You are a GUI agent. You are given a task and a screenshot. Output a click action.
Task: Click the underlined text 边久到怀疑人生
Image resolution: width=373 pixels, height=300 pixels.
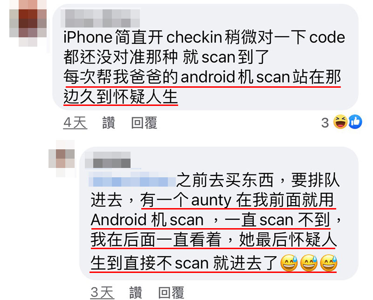point(121,97)
